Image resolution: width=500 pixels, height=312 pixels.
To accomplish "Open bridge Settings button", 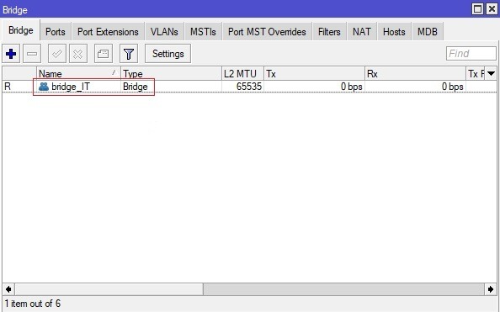I will pos(168,54).
